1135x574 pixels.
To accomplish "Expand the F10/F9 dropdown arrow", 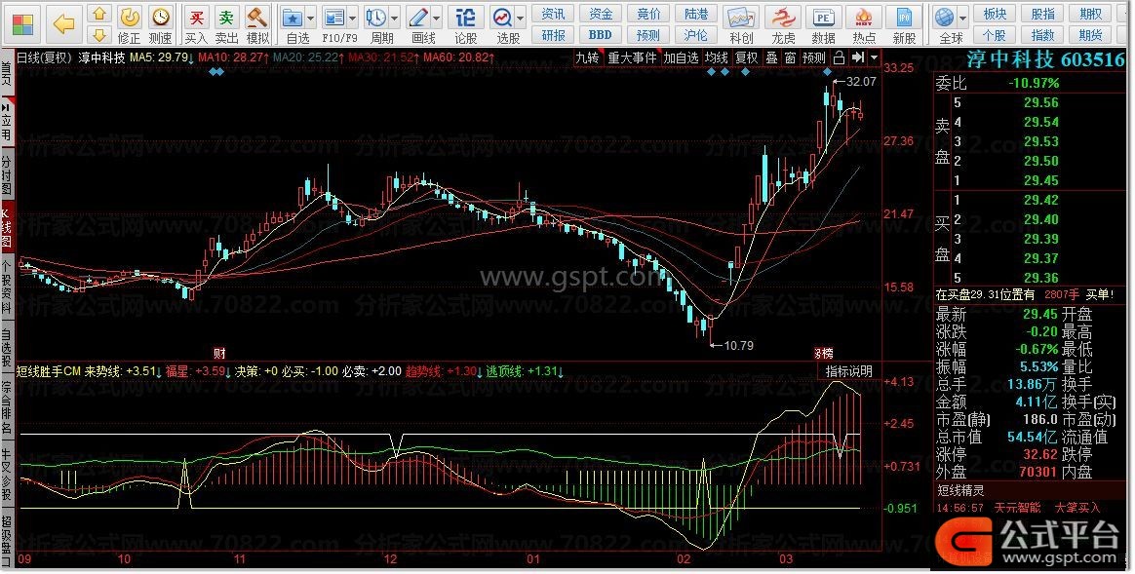I will tap(353, 18).
